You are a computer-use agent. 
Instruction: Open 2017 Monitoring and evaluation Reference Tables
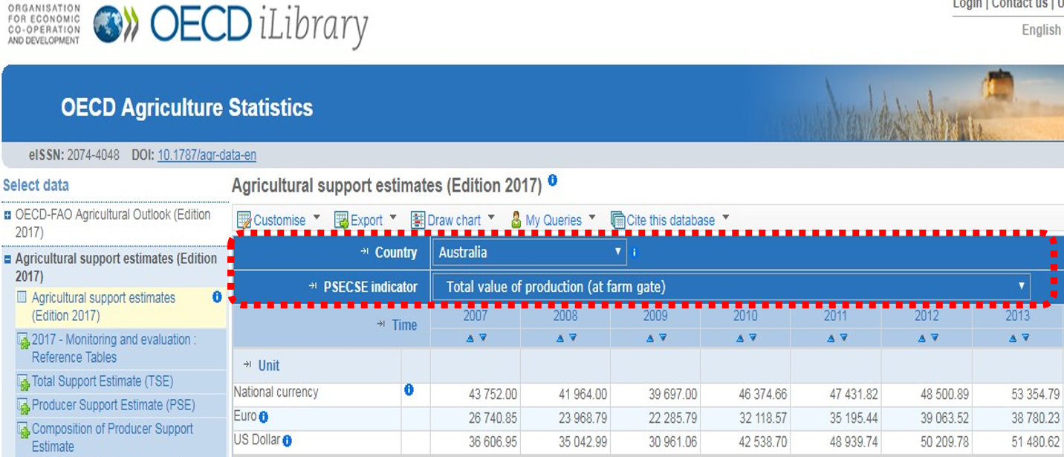(114, 349)
